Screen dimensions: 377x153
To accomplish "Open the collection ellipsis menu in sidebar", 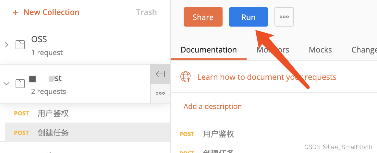I will [160, 93].
